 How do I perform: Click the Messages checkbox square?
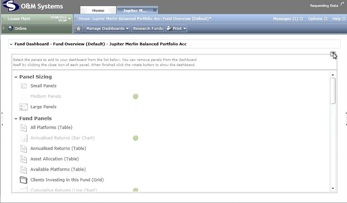(301, 19)
